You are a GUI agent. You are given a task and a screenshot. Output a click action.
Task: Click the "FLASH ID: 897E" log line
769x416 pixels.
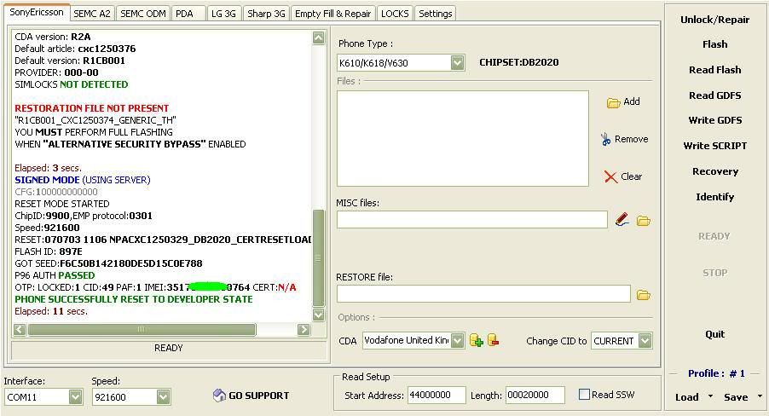(x=49, y=251)
